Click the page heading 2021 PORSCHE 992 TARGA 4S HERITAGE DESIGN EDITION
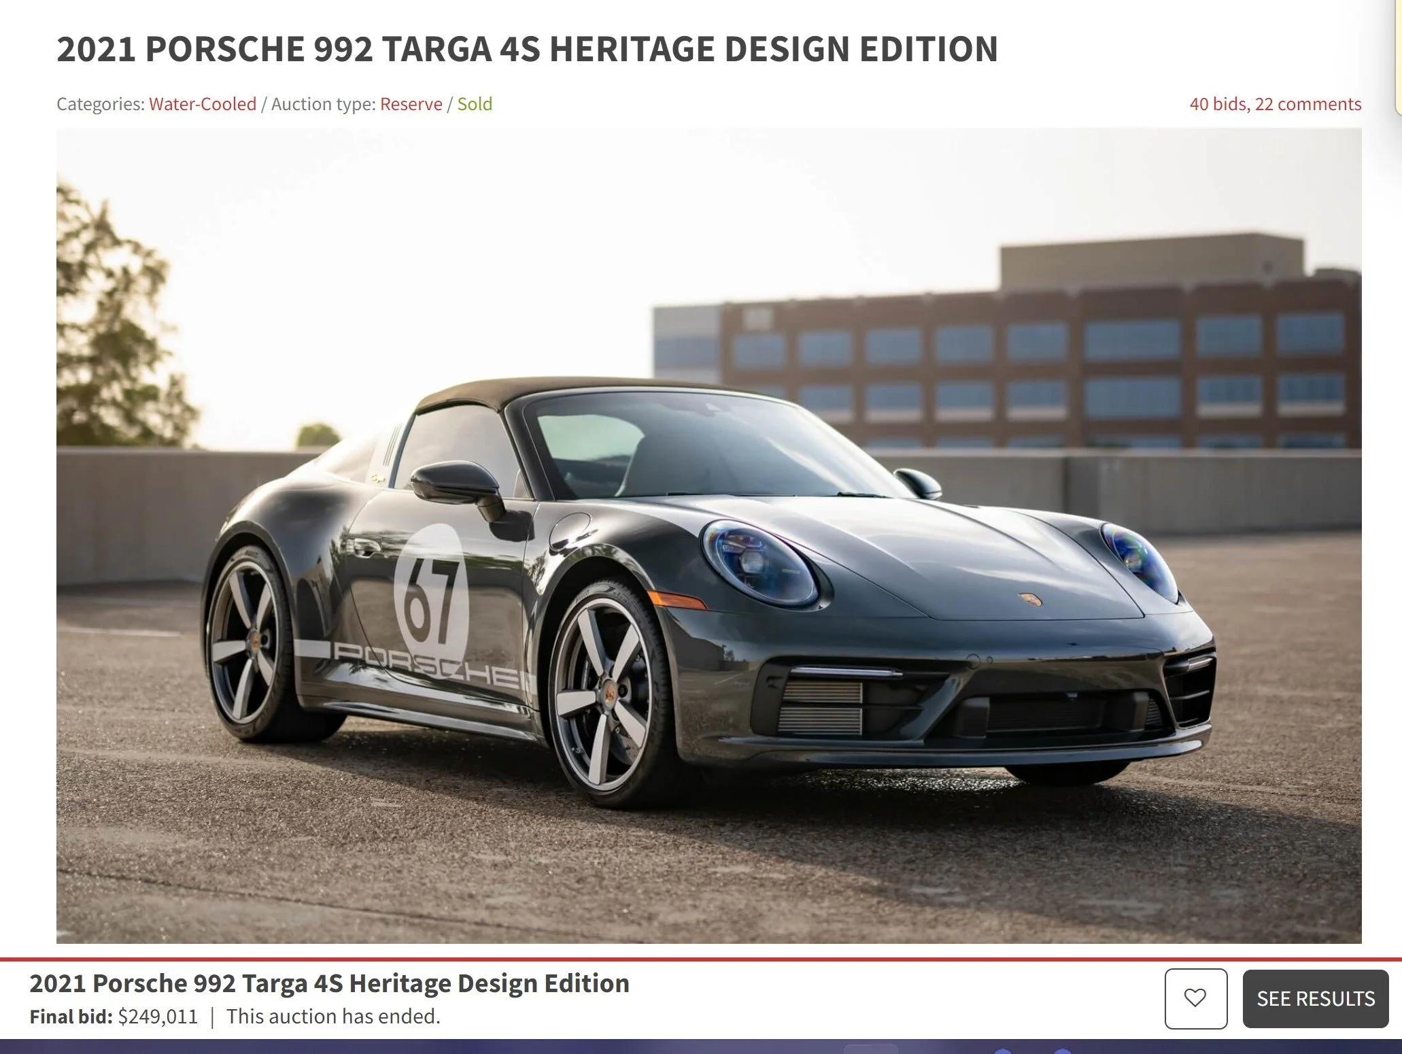 528,49
